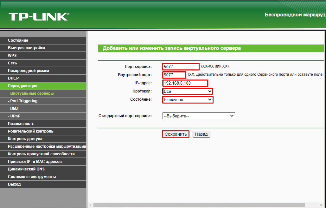This screenshot has height=208, width=326.
Task: Select Быстрая настройка in the sidebar
Action: coord(26,48)
